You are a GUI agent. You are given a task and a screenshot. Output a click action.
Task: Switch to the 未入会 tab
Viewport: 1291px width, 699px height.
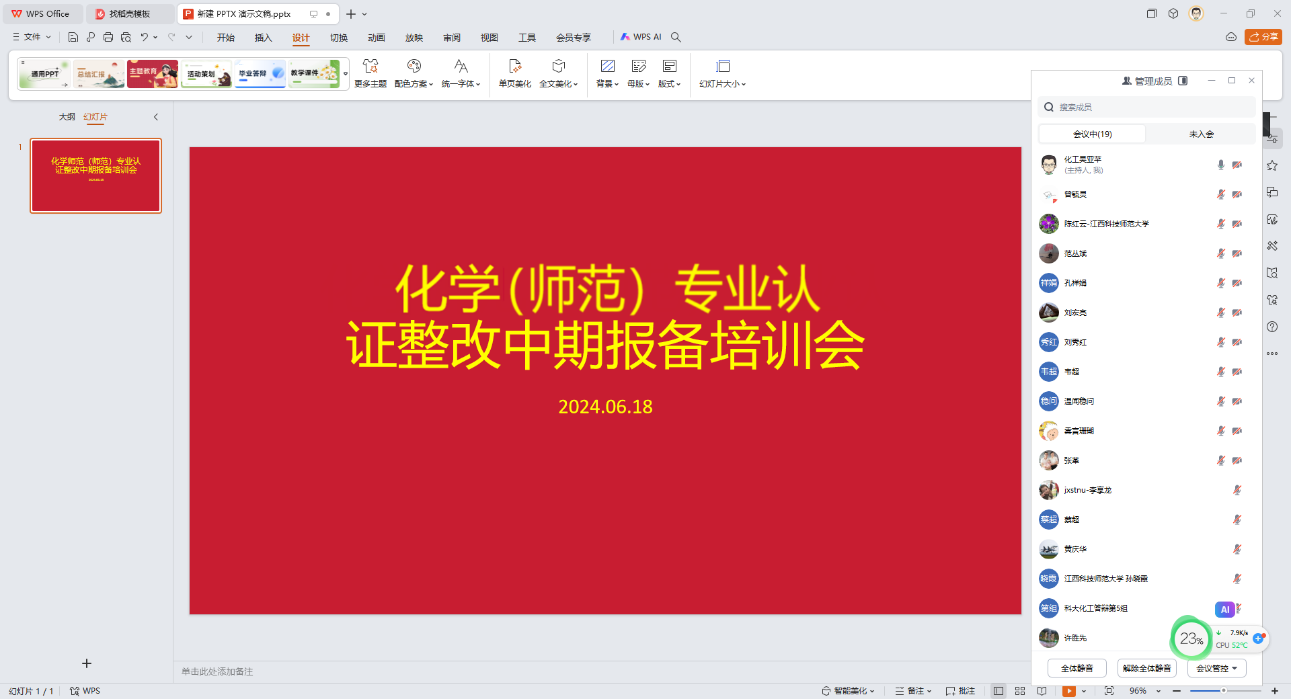point(1201,134)
